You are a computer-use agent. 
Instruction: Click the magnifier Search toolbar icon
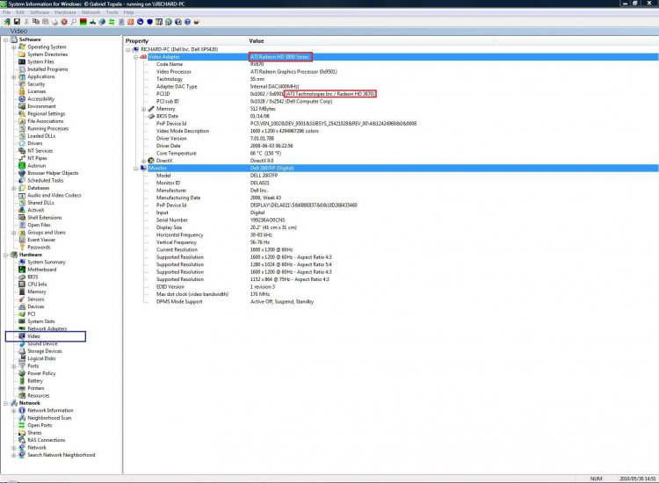[74, 21]
